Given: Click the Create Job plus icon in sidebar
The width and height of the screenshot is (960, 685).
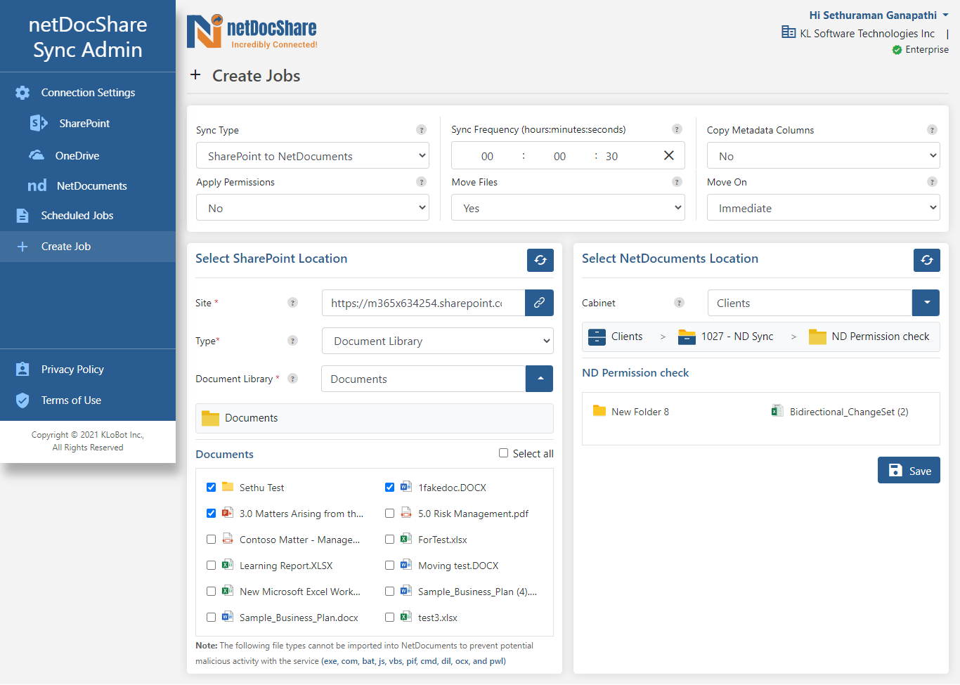Looking at the screenshot, I should coord(22,247).
